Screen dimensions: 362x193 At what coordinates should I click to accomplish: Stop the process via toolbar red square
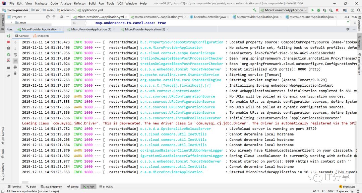(x=337, y=10)
